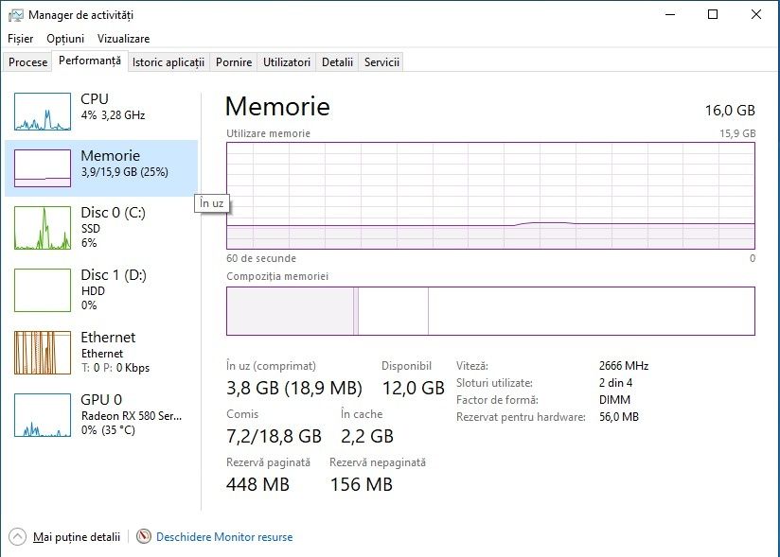Collapse with the Mai puține detalii arrow
The width and height of the screenshot is (780, 557).
click(18, 536)
